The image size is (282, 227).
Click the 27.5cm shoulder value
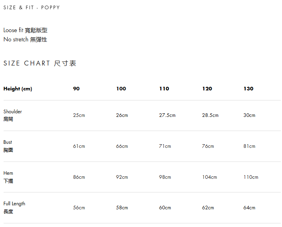(x=167, y=115)
